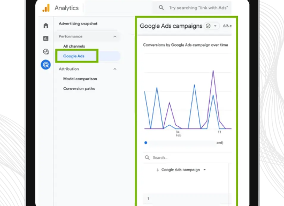Open Advertising snapshot
Screen dimensions: 284x206
point(78,24)
